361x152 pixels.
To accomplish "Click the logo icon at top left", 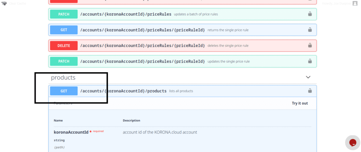I will tap(4, 3).
